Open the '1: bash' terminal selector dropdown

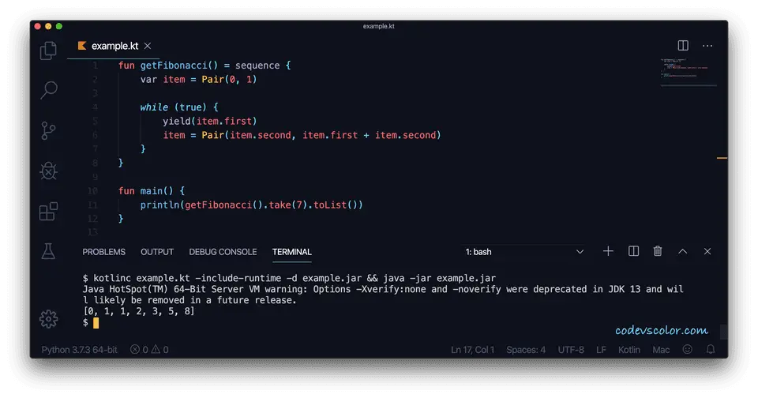525,252
